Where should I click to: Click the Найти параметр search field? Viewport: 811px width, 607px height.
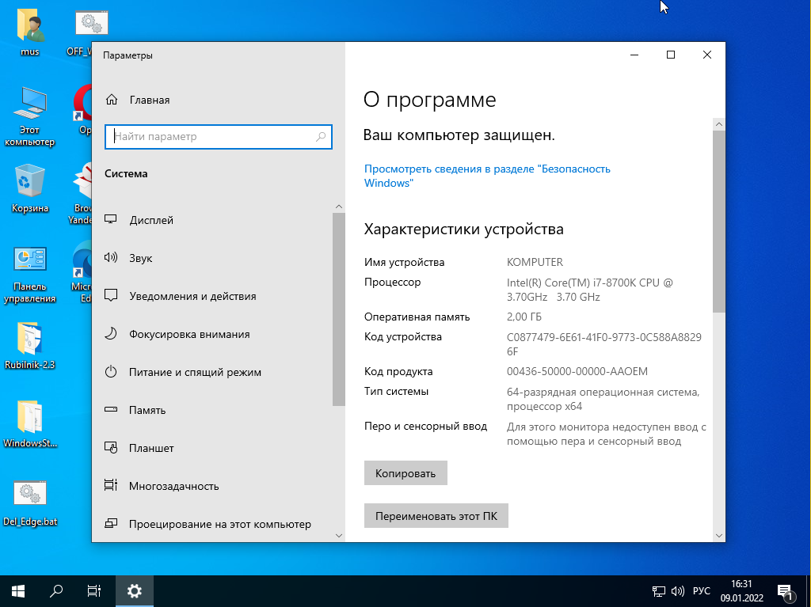212,136
